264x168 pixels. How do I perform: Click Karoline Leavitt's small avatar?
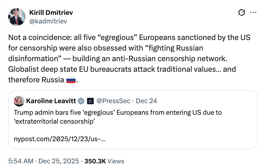point(19,101)
